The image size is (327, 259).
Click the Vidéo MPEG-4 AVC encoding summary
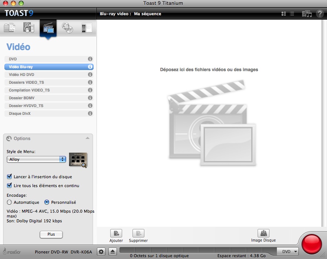(50, 213)
